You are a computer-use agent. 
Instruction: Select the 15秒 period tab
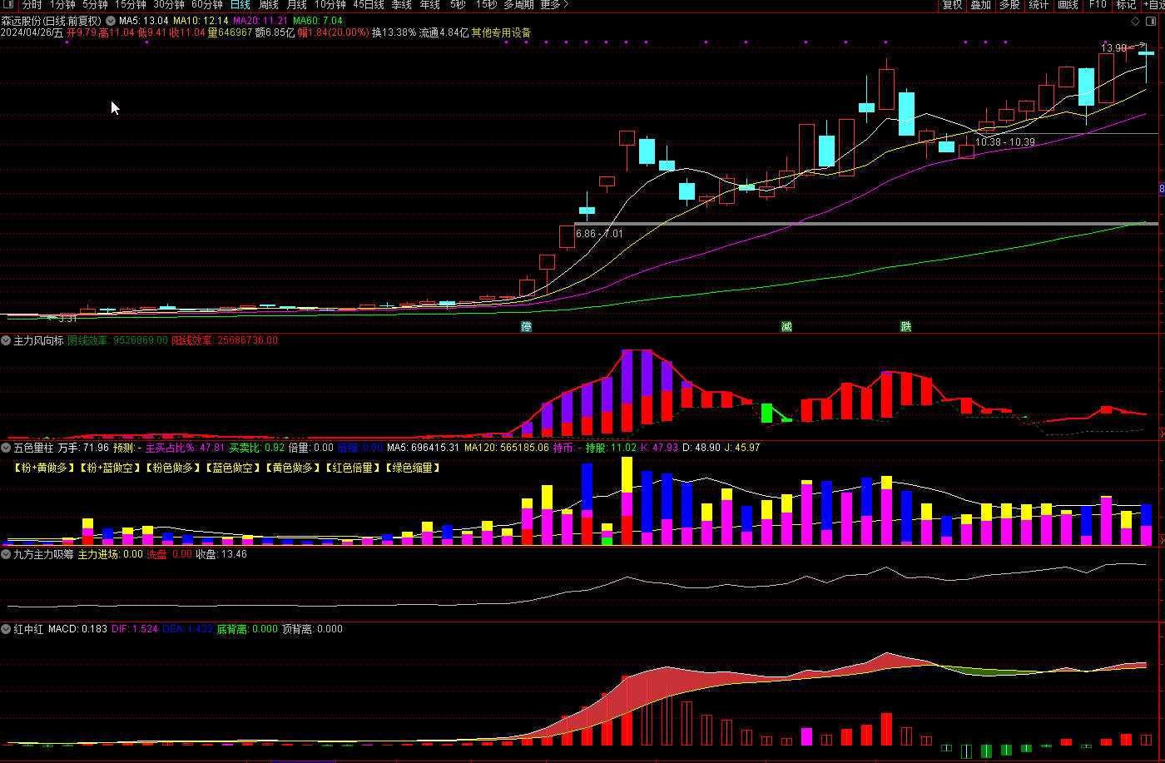click(x=486, y=5)
